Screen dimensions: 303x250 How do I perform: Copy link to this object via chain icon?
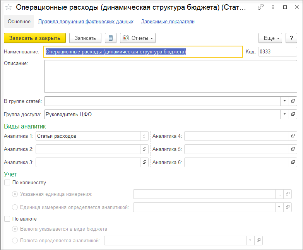click(260, 7)
